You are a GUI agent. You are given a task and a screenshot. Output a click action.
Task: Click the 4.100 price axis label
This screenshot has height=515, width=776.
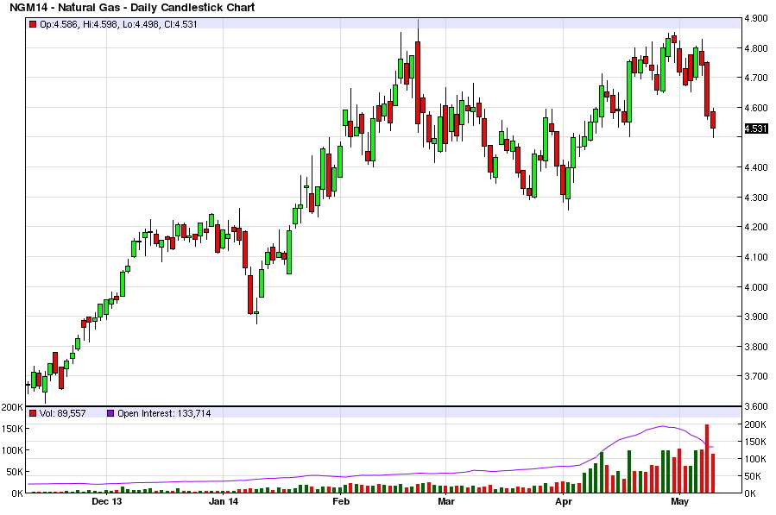(x=755, y=257)
